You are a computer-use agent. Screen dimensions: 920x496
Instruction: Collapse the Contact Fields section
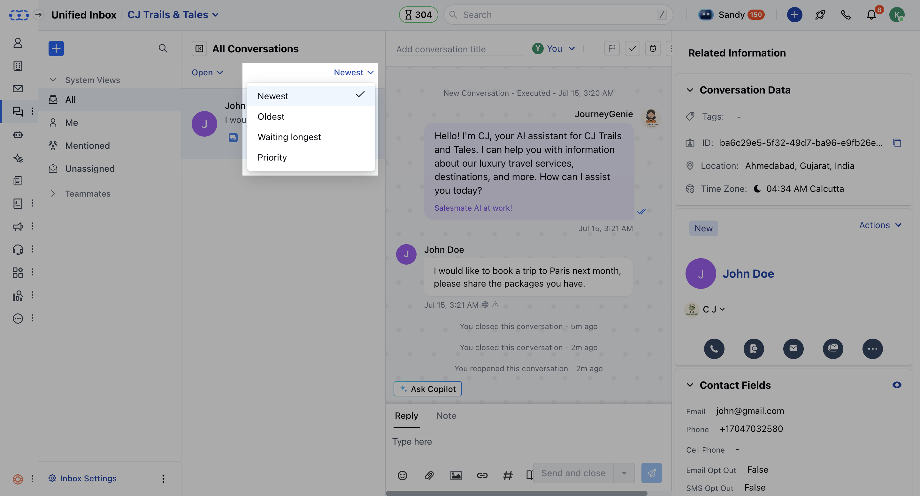click(x=690, y=385)
